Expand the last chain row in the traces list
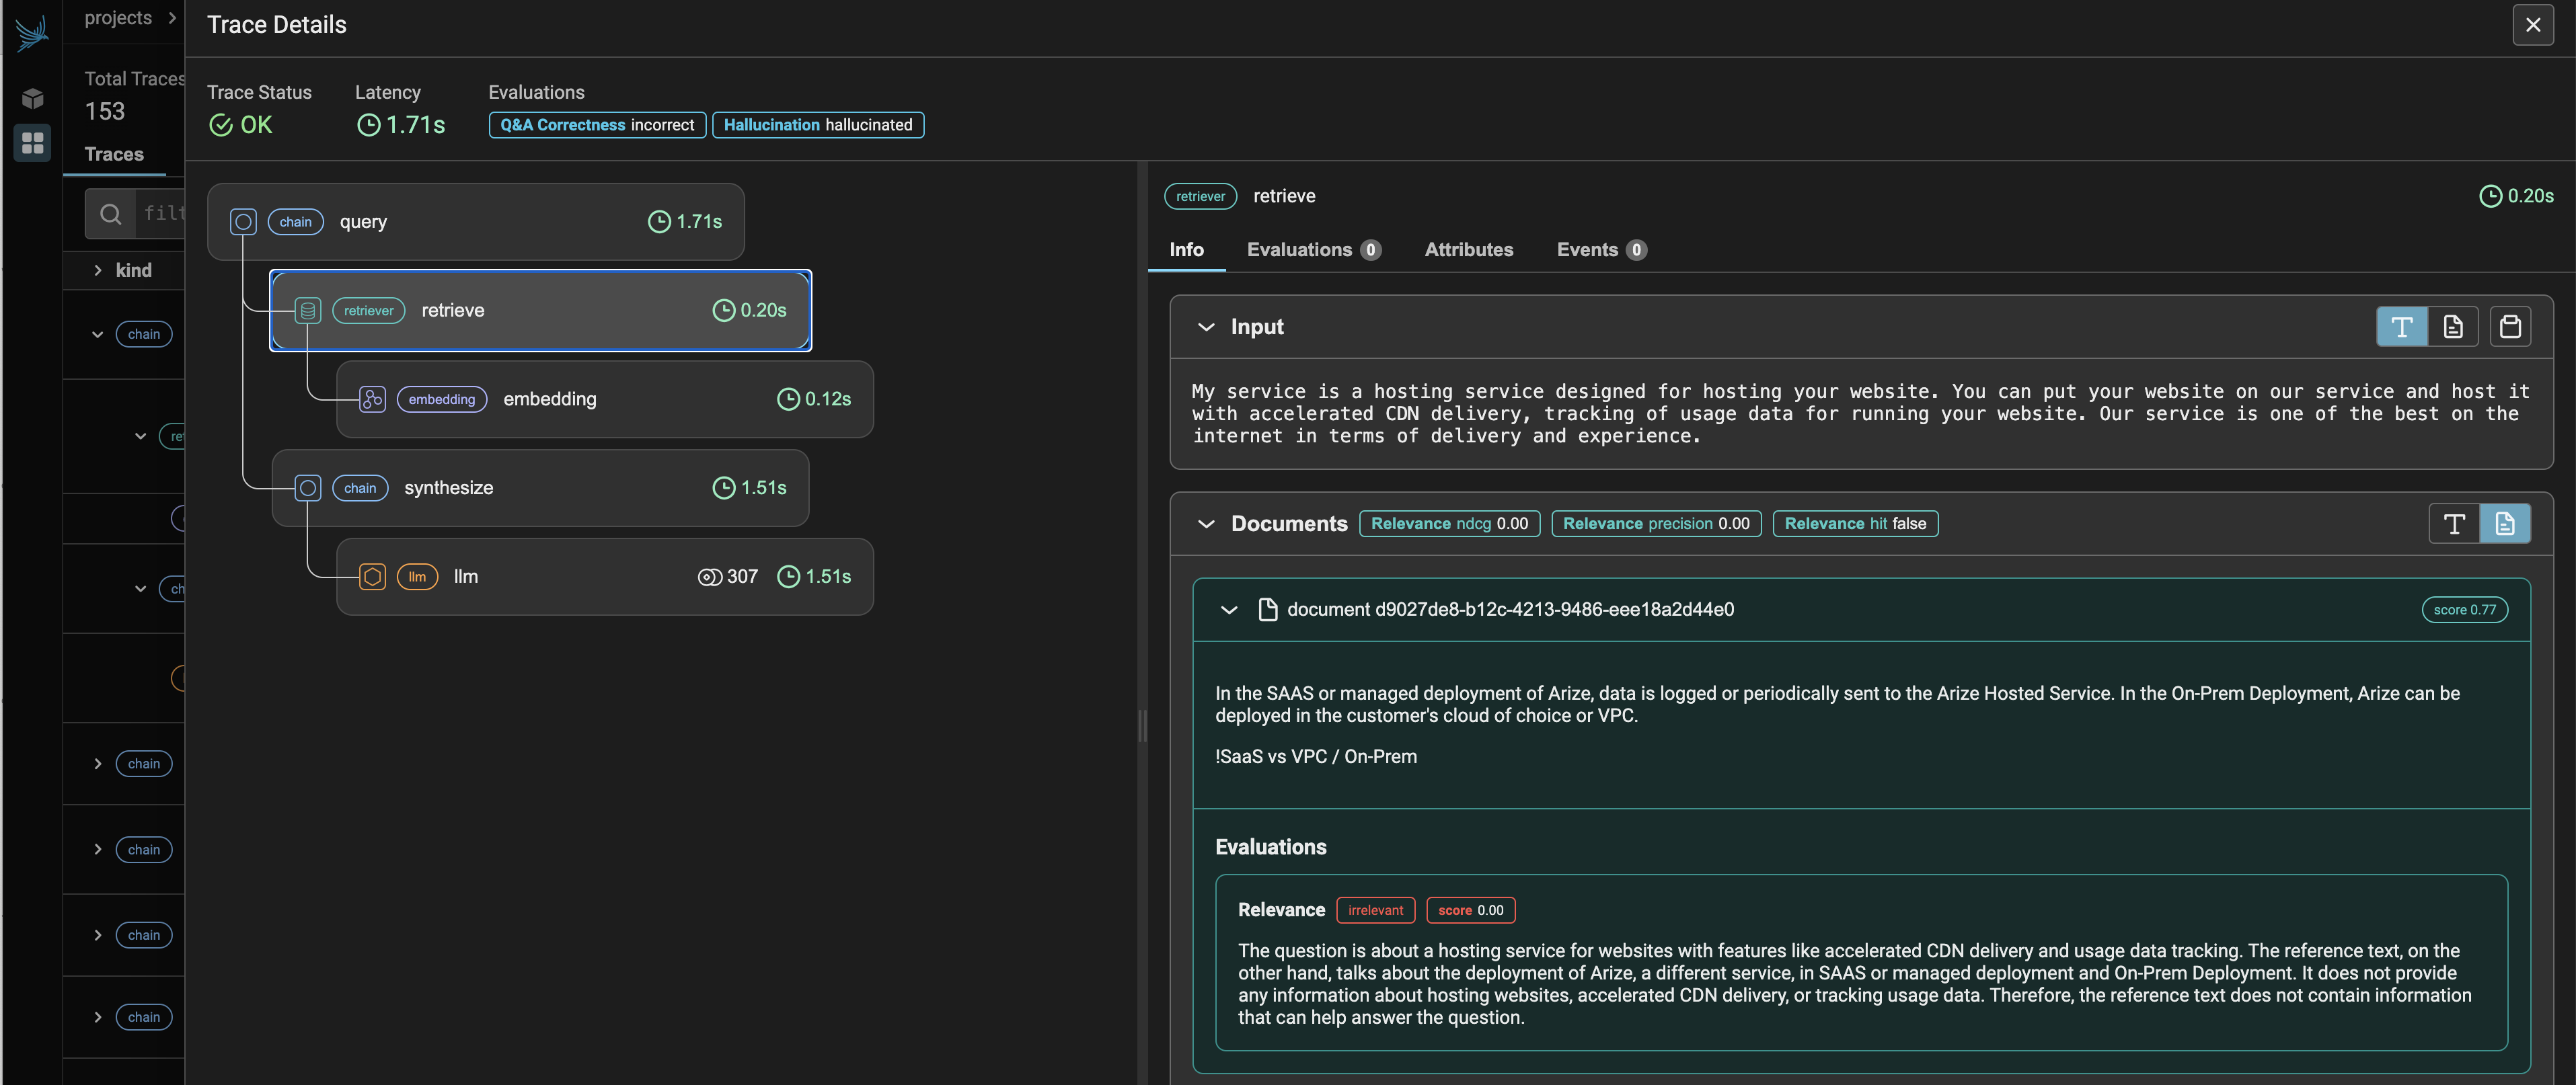This screenshot has height=1085, width=2576. [97, 1018]
